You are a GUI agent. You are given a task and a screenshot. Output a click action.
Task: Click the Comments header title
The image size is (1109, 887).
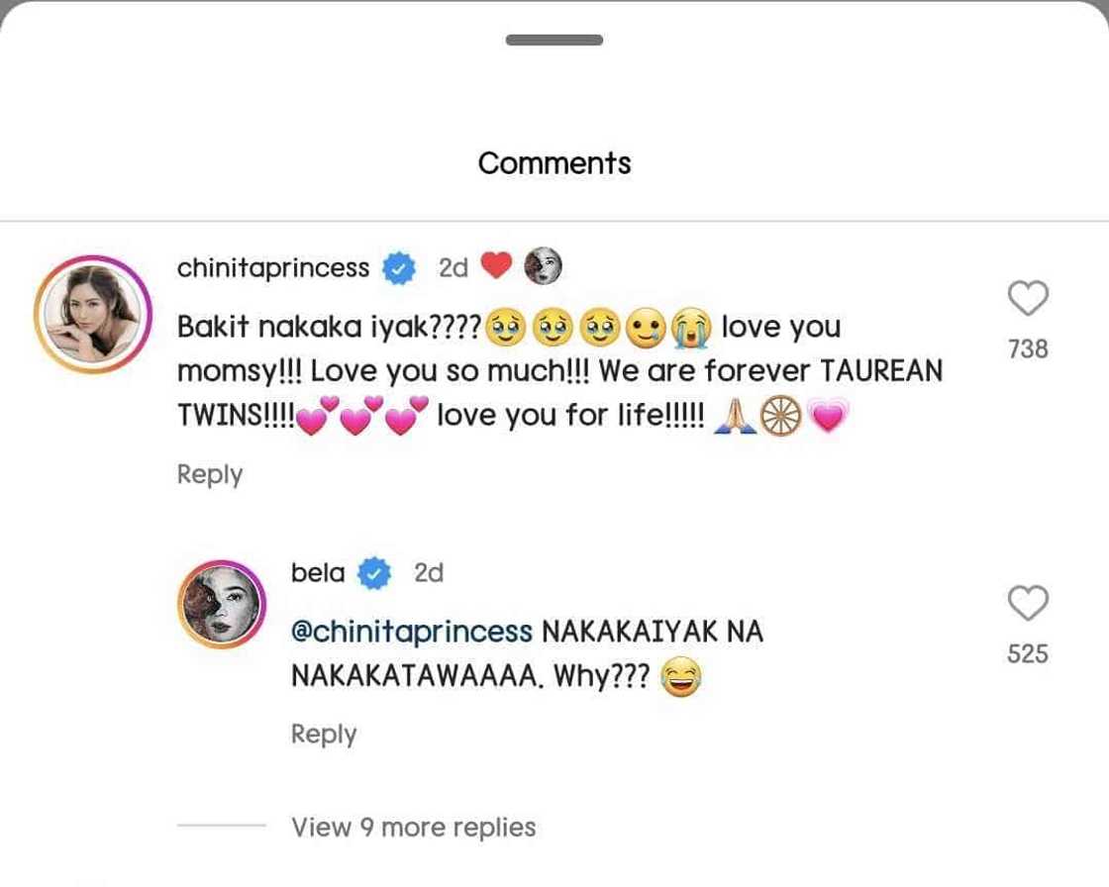pyautogui.click(x=554, y=162)
